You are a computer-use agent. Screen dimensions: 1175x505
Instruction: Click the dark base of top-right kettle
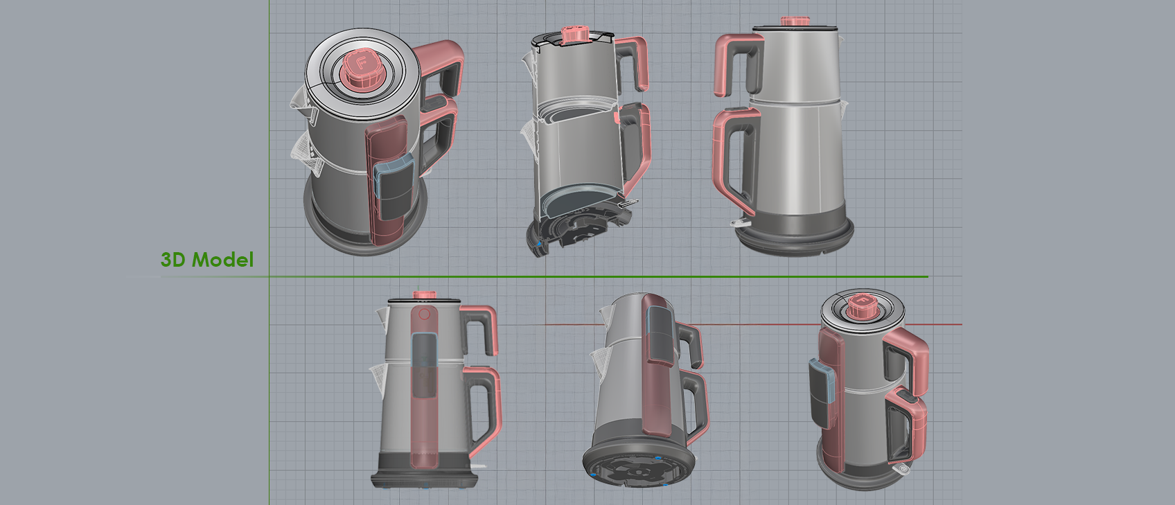click(x=795, y=232)
